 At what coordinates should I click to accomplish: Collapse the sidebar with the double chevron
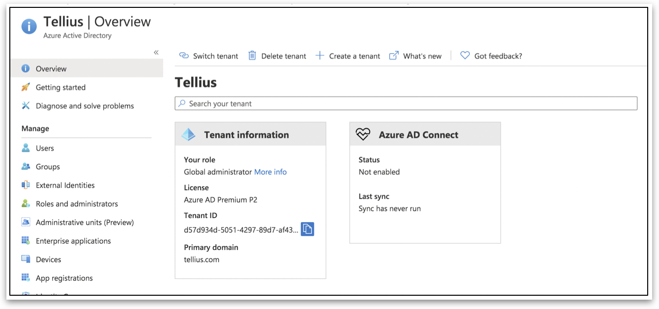(x=156, y=53)
